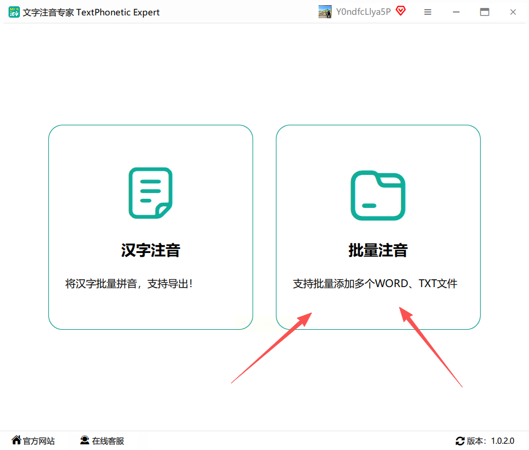The width and height of the screenshot is (529, 450).
Task: Open the 官方网站 link
Action: coord(39,441)
